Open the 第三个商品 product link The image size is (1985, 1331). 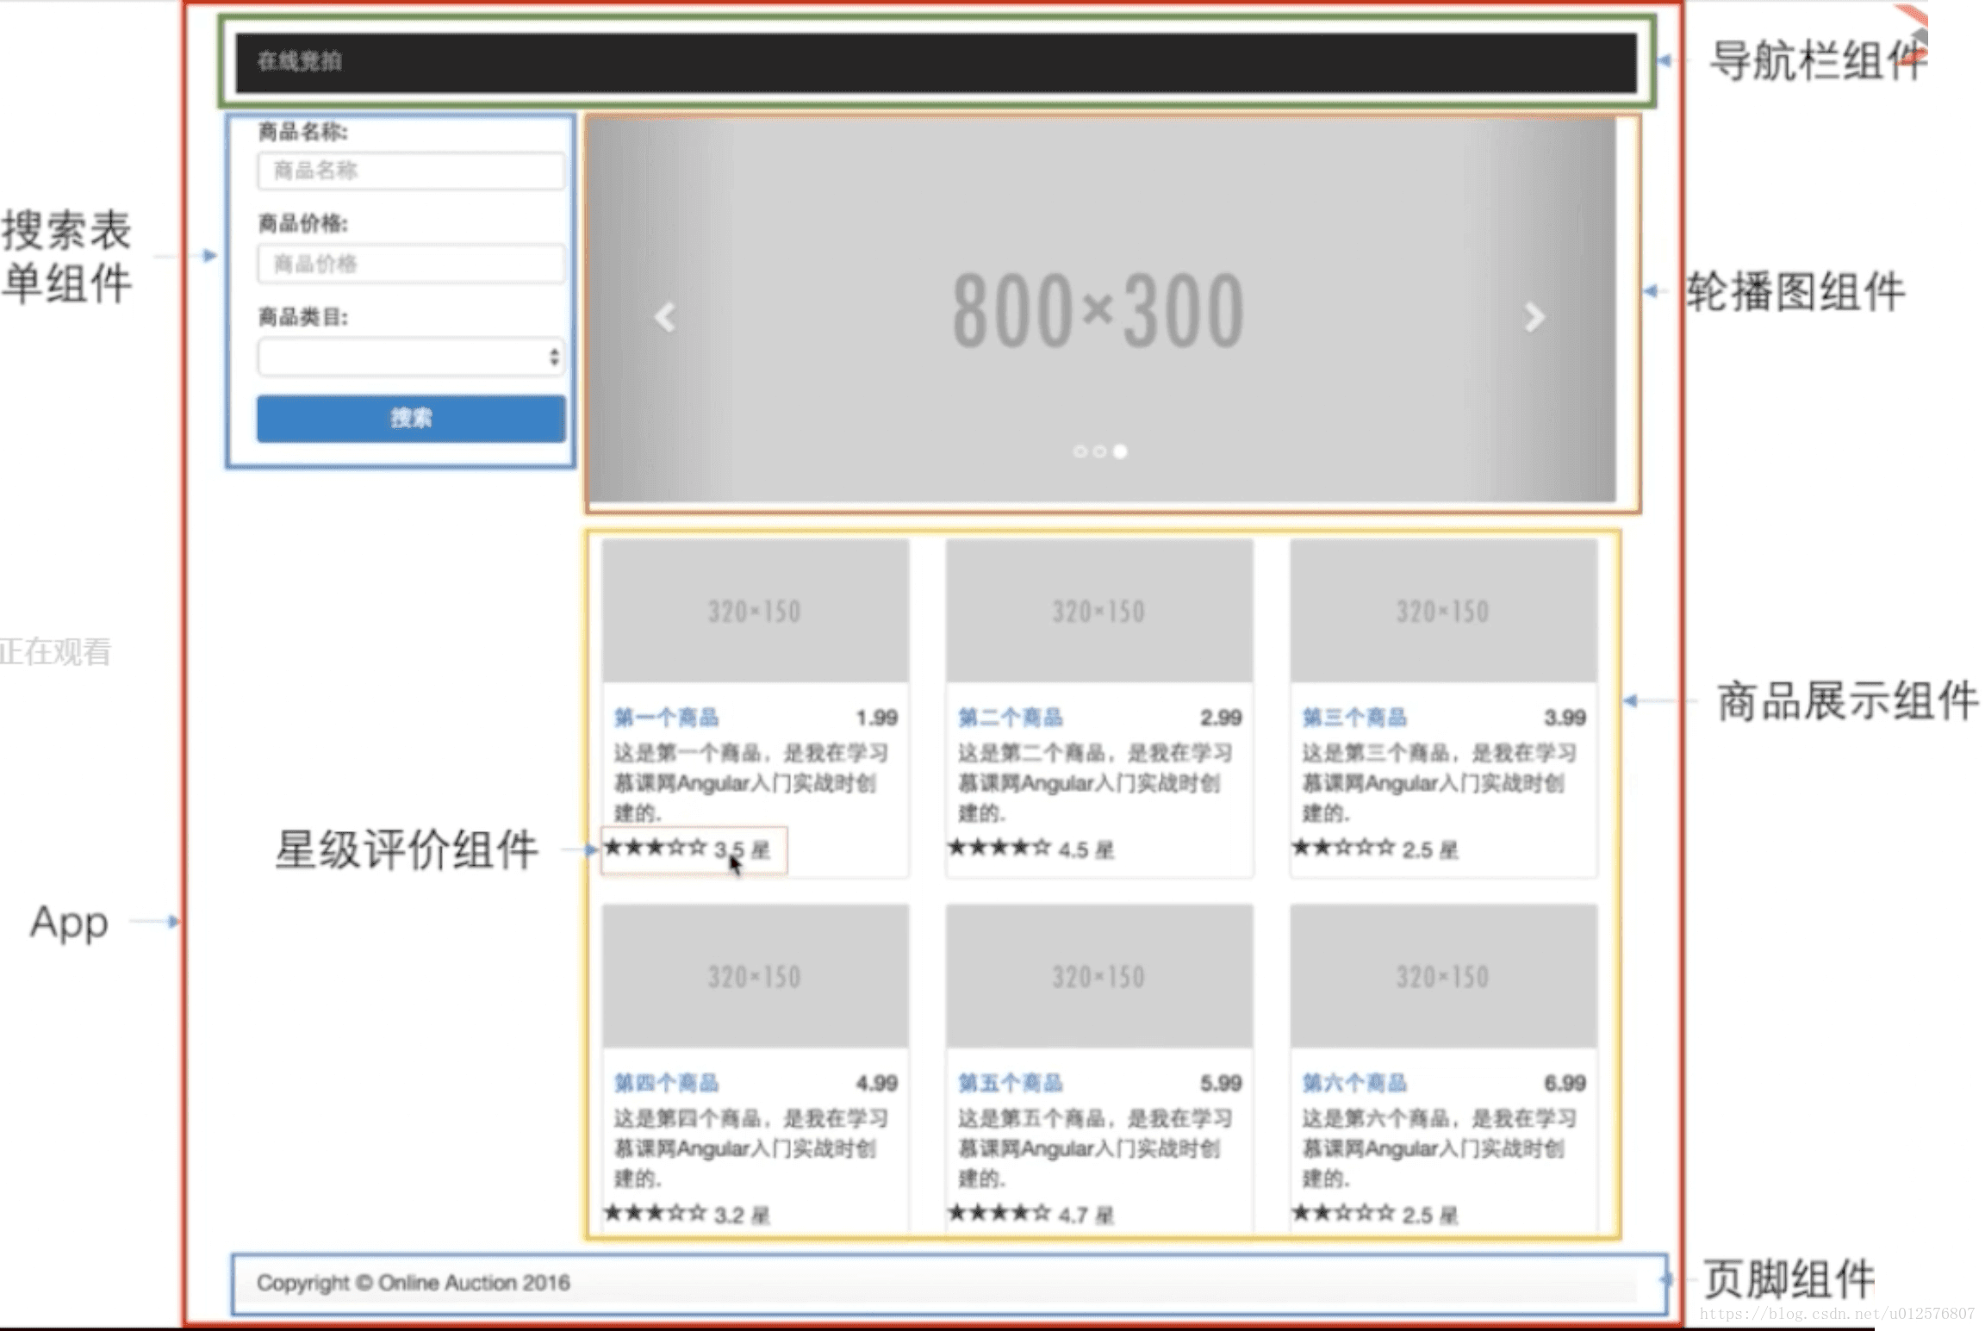click(x=1354, y=718)
